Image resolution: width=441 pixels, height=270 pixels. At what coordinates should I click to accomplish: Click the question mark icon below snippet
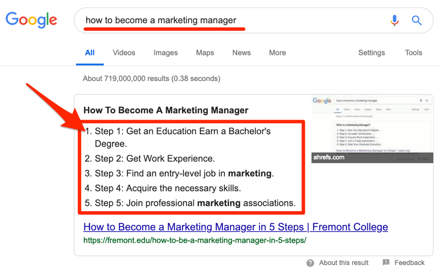pos(310,263)
